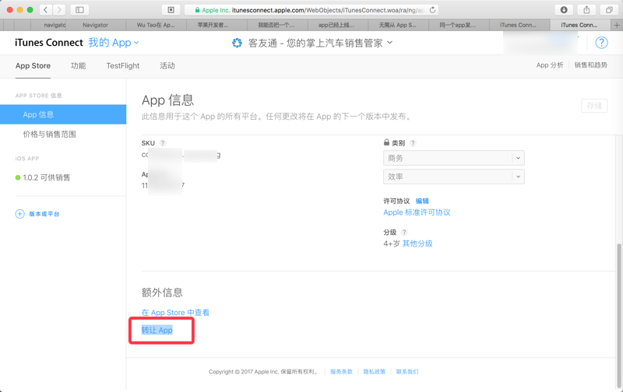The height and width of the screenshot is (392, 623).
Task: Reload the page with refresh icon
Action: click(433, 10)
